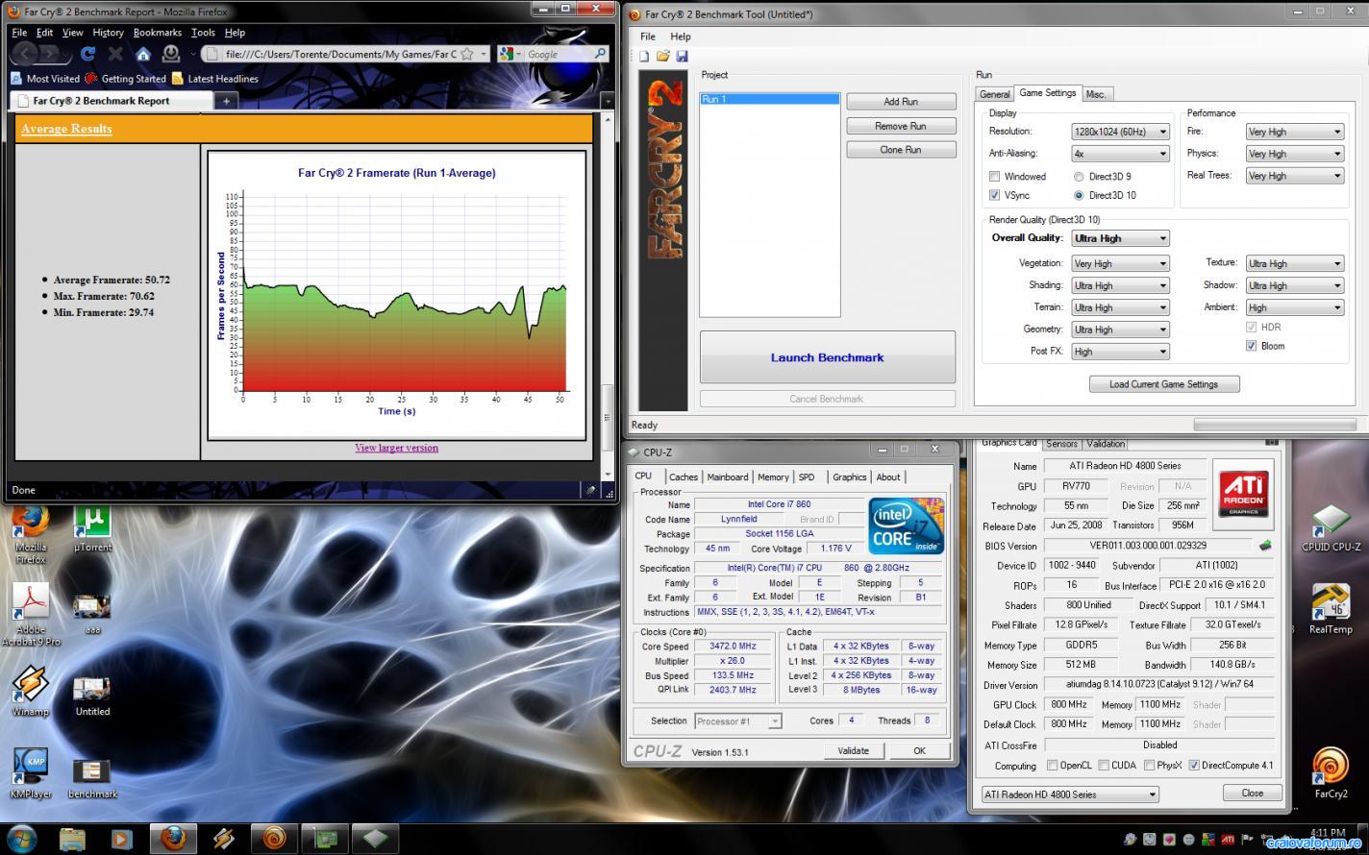Click the Close button in GPU-Z
This screenshot has width=1369, height=855.
coord(1252,794)
